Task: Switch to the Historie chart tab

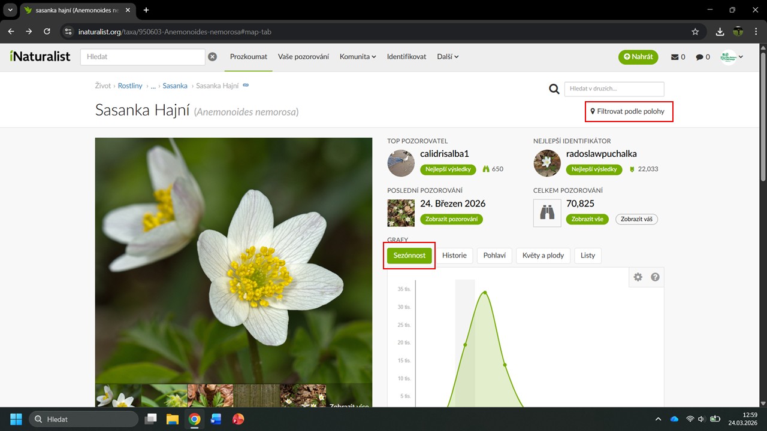Action: click(x=454, y=256)
